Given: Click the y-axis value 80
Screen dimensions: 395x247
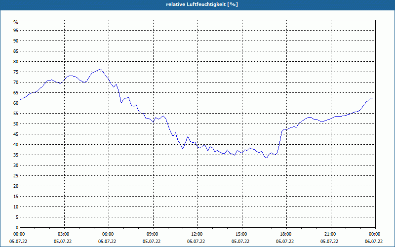Looking at the screenshot, I should tap(16, 61).
